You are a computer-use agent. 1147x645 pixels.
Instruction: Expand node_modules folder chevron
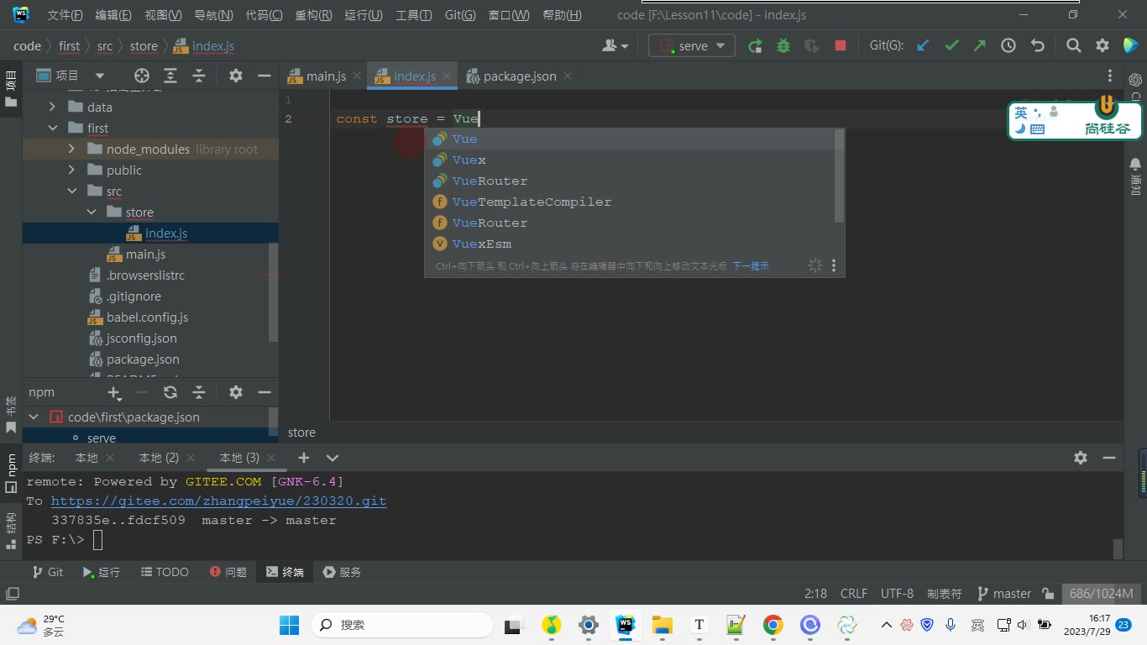tap(71, 149)
